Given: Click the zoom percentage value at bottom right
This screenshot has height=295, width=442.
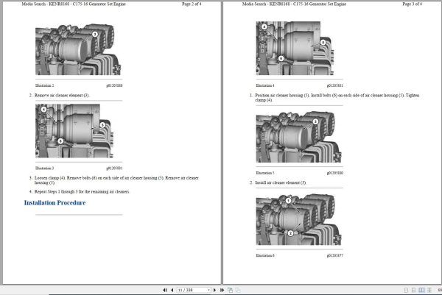Looking at the screenshot, I should tap(438, 290).
